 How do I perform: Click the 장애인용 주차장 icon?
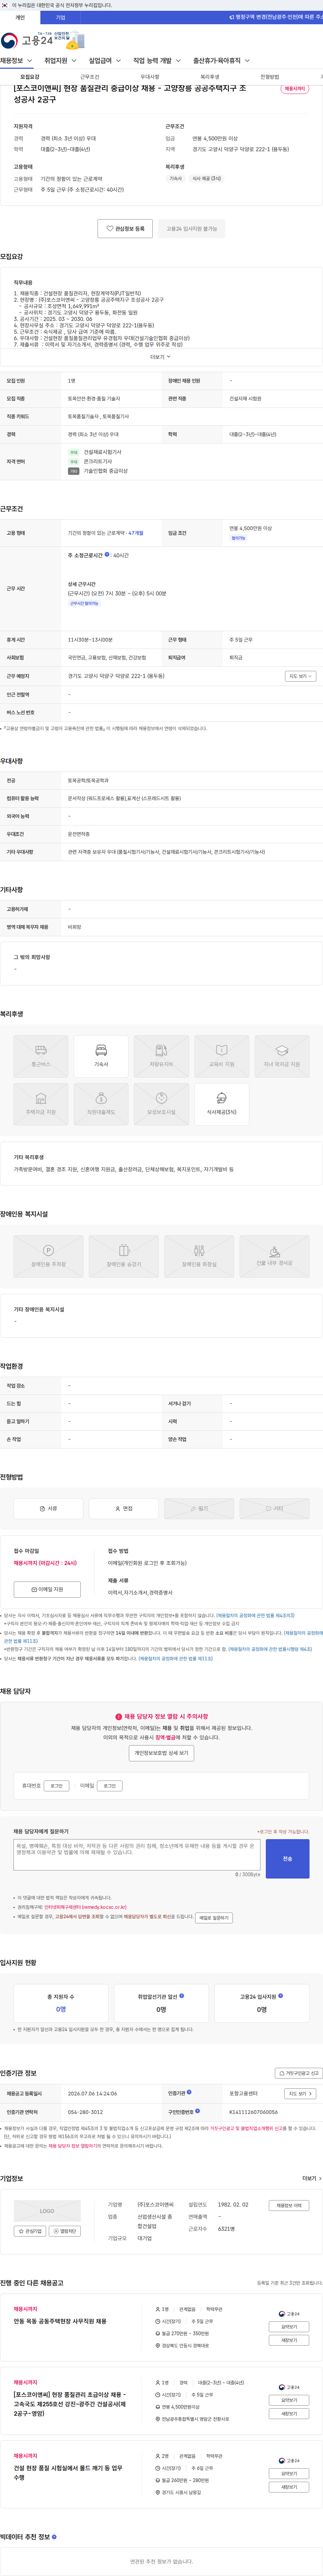[x=48, y=1256]
